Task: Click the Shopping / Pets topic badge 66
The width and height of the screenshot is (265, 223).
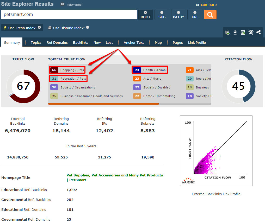Action: point(54,70)
